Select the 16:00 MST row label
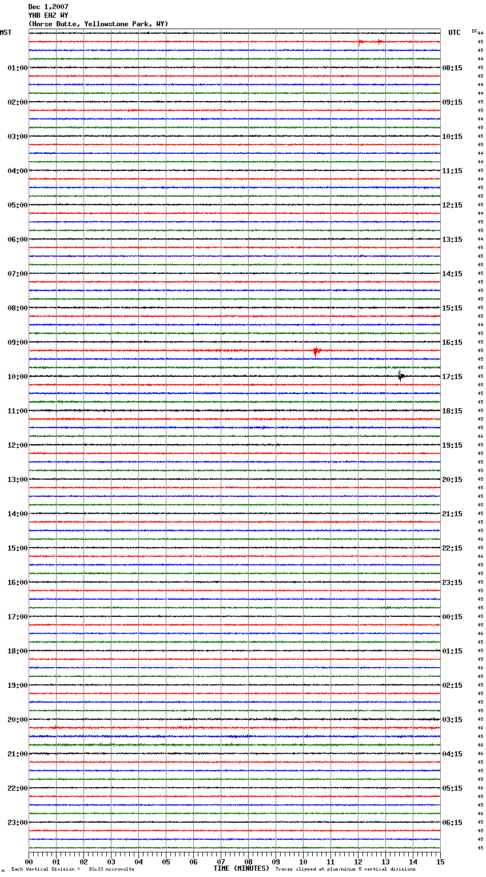 tap(18, 583)
